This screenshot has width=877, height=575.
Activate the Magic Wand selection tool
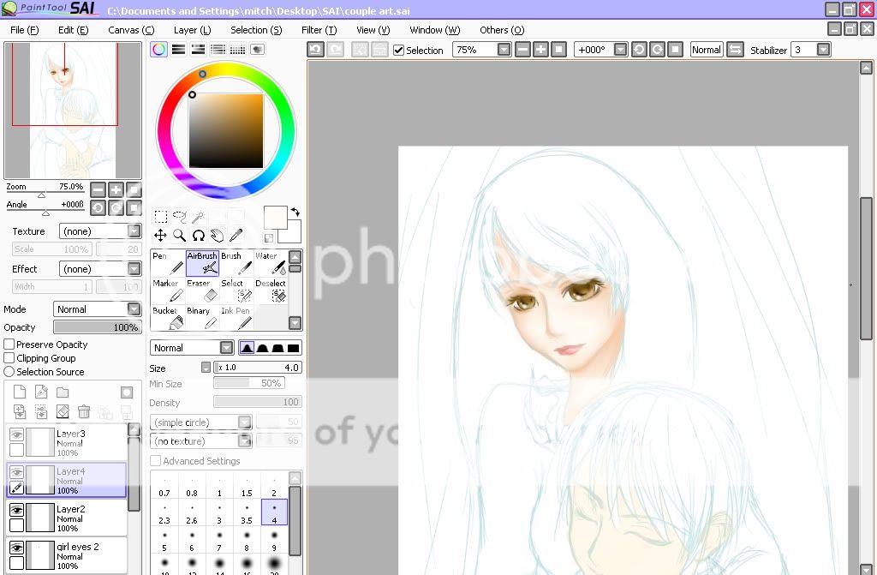coord(198,217)
